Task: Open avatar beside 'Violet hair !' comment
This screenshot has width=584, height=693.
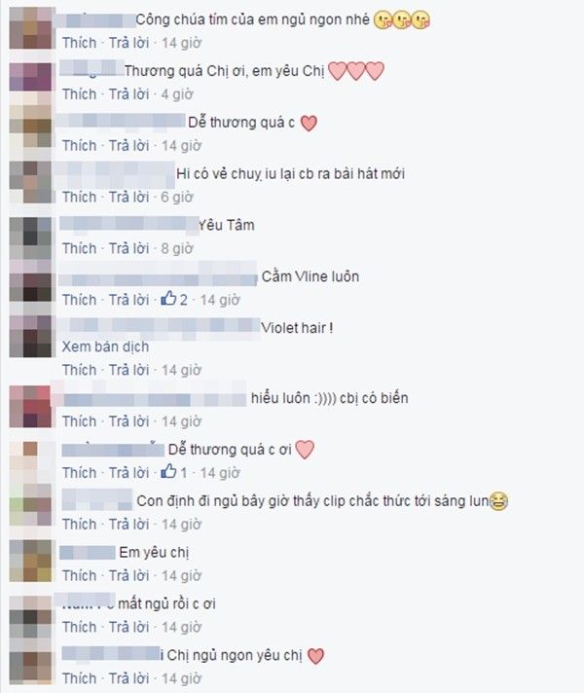Action: (30, 336)
